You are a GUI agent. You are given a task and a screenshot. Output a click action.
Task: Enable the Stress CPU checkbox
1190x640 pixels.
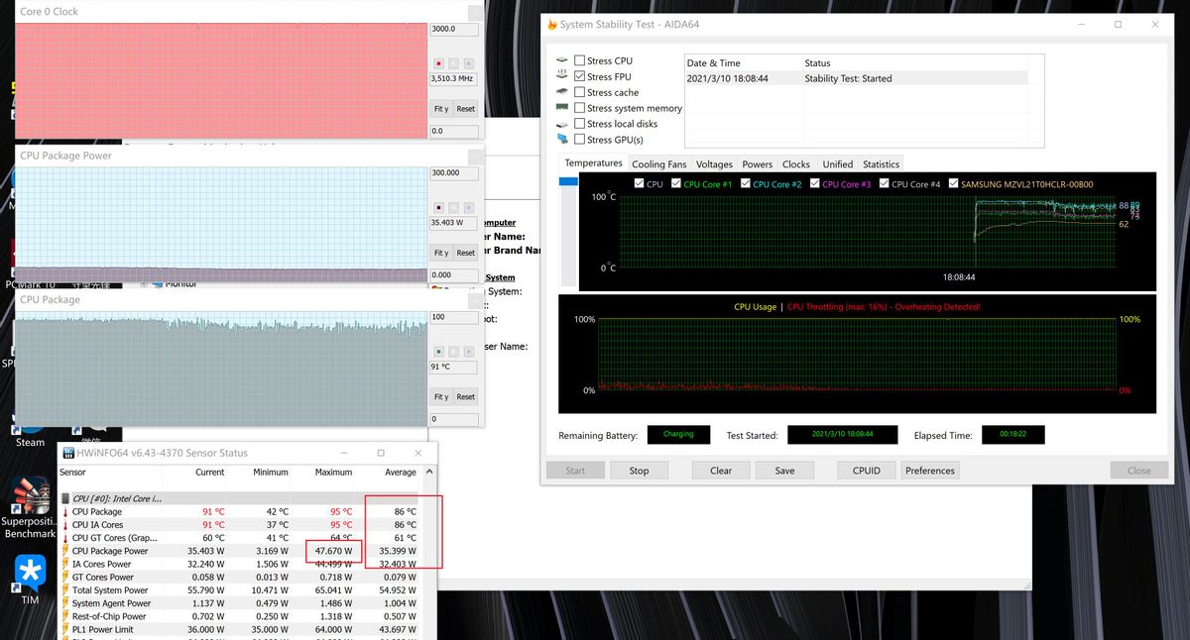(x=579, y=60)
